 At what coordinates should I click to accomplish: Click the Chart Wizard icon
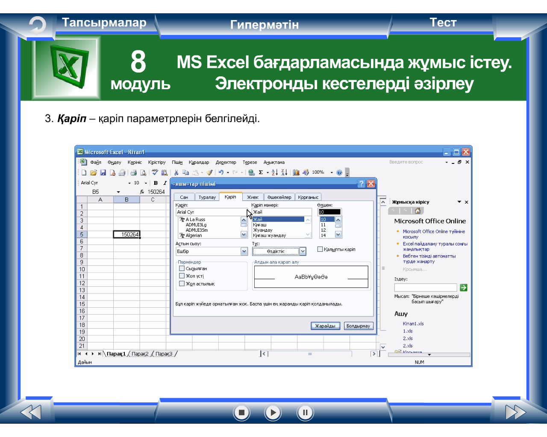coord(296,172)
